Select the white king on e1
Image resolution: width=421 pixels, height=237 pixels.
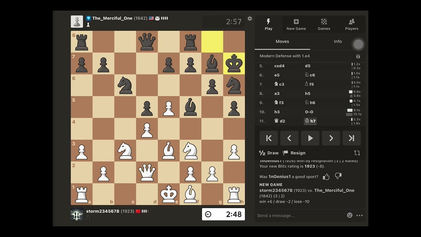coord(169,194)
